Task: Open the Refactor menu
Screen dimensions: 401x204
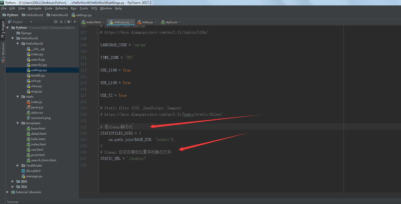Action: click(62, 8)
